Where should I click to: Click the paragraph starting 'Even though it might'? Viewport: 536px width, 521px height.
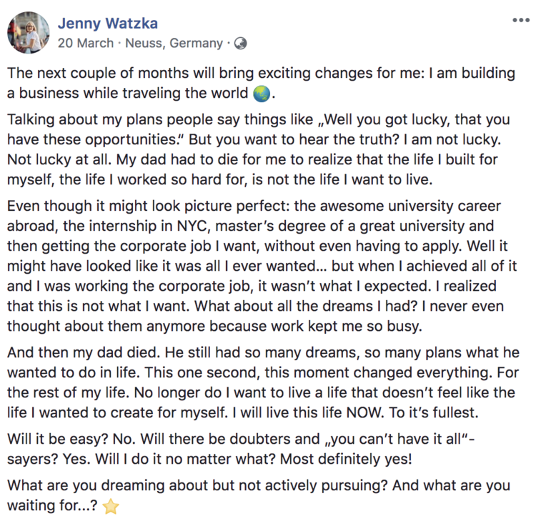262,266
